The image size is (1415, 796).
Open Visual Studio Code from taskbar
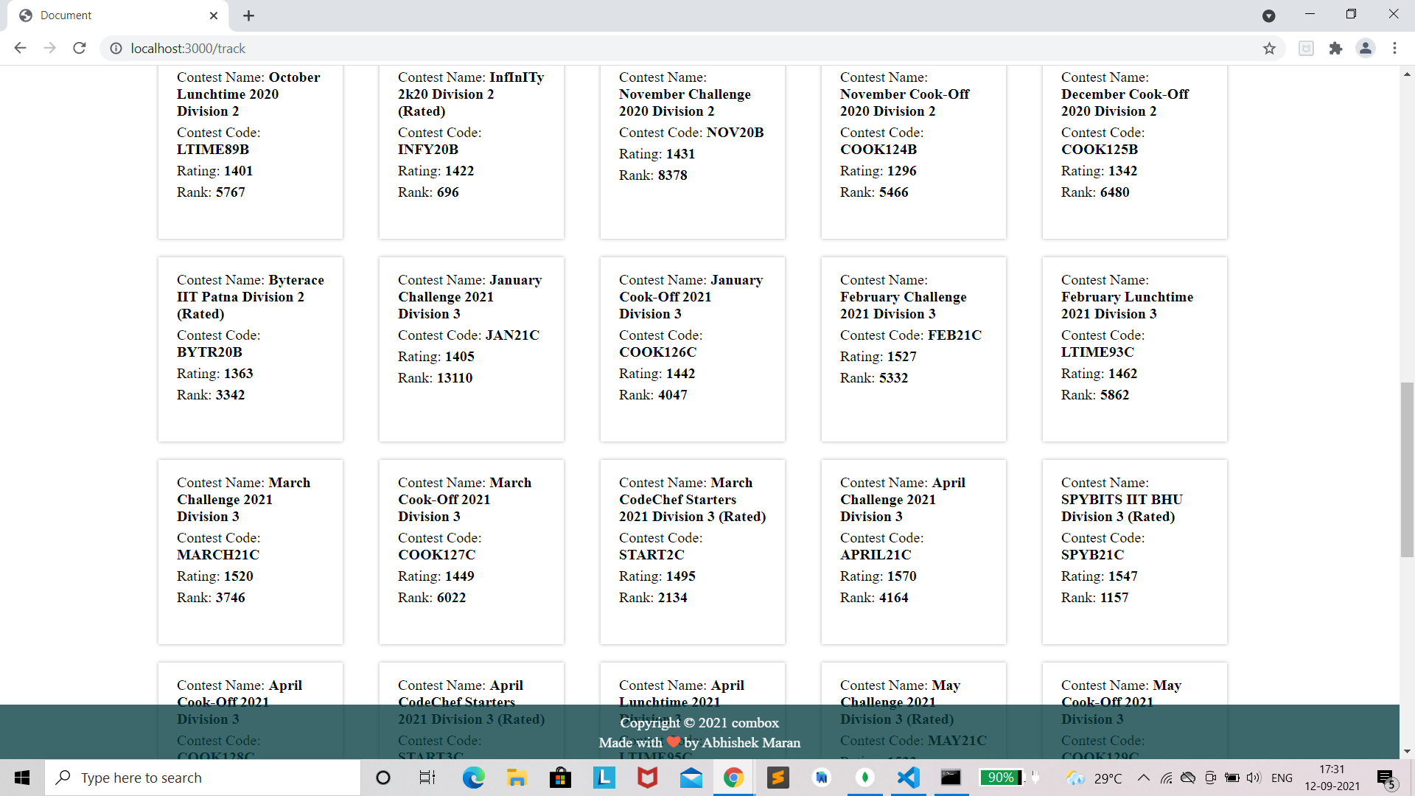coord(909,778)
